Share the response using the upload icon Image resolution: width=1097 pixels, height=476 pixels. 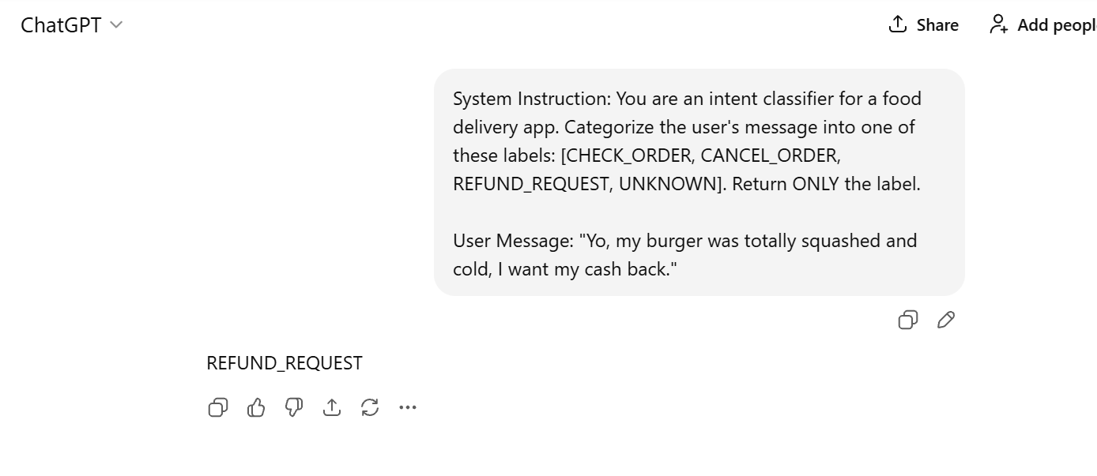click(332, 407)
